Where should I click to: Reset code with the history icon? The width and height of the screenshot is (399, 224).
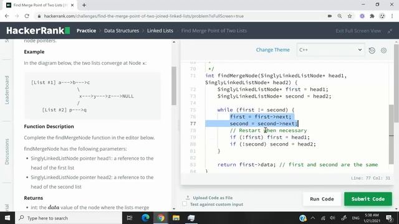coord(372,50)
